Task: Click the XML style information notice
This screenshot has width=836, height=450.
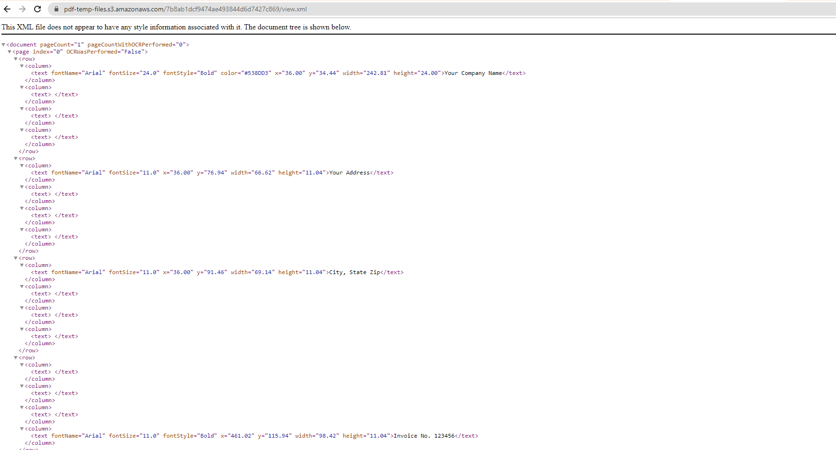Action: [176, 27]
